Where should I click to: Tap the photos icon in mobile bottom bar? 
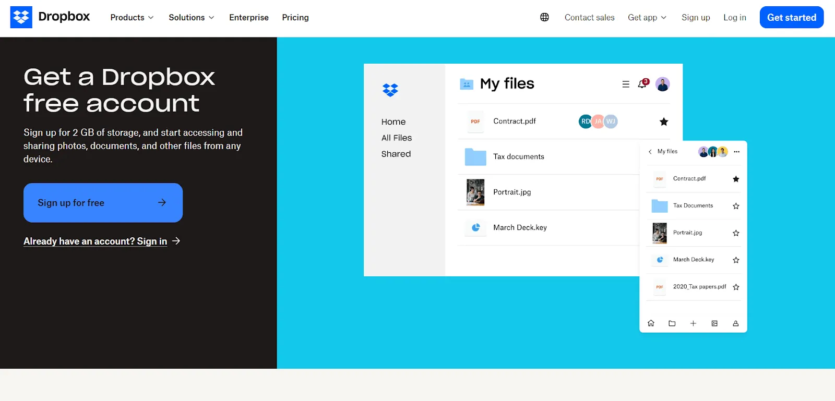pyautogui.click(x=714, y=323)
